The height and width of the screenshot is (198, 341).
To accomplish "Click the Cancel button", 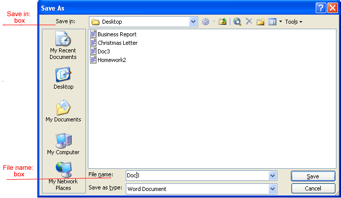I will (x=313, y=188).
